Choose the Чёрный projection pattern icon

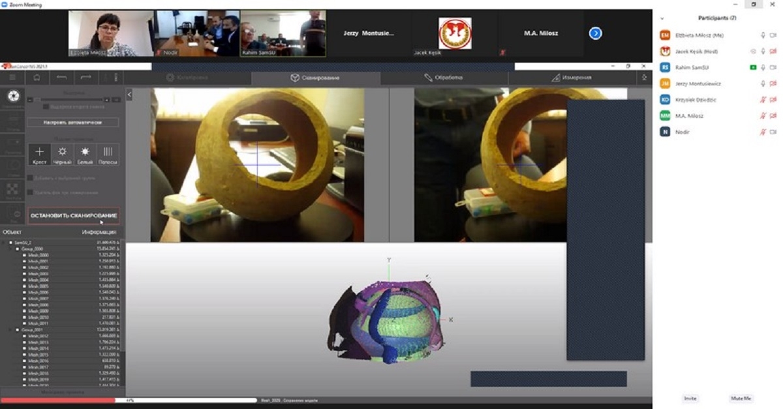(62, 154)
